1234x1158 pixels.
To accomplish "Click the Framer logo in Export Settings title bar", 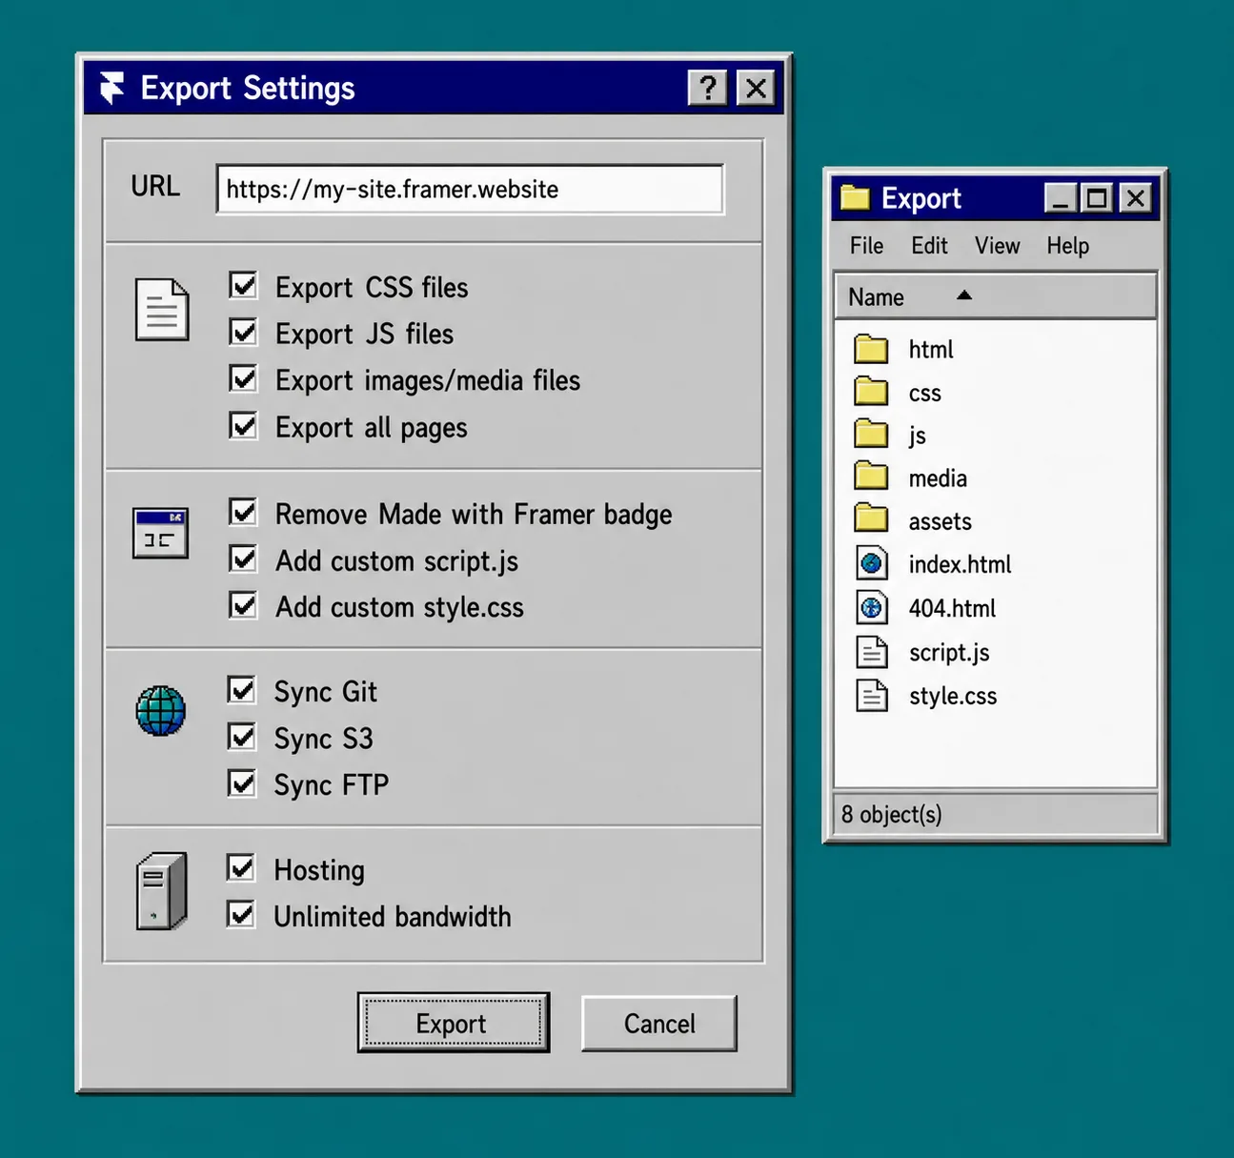I will (x=111, y=88).
